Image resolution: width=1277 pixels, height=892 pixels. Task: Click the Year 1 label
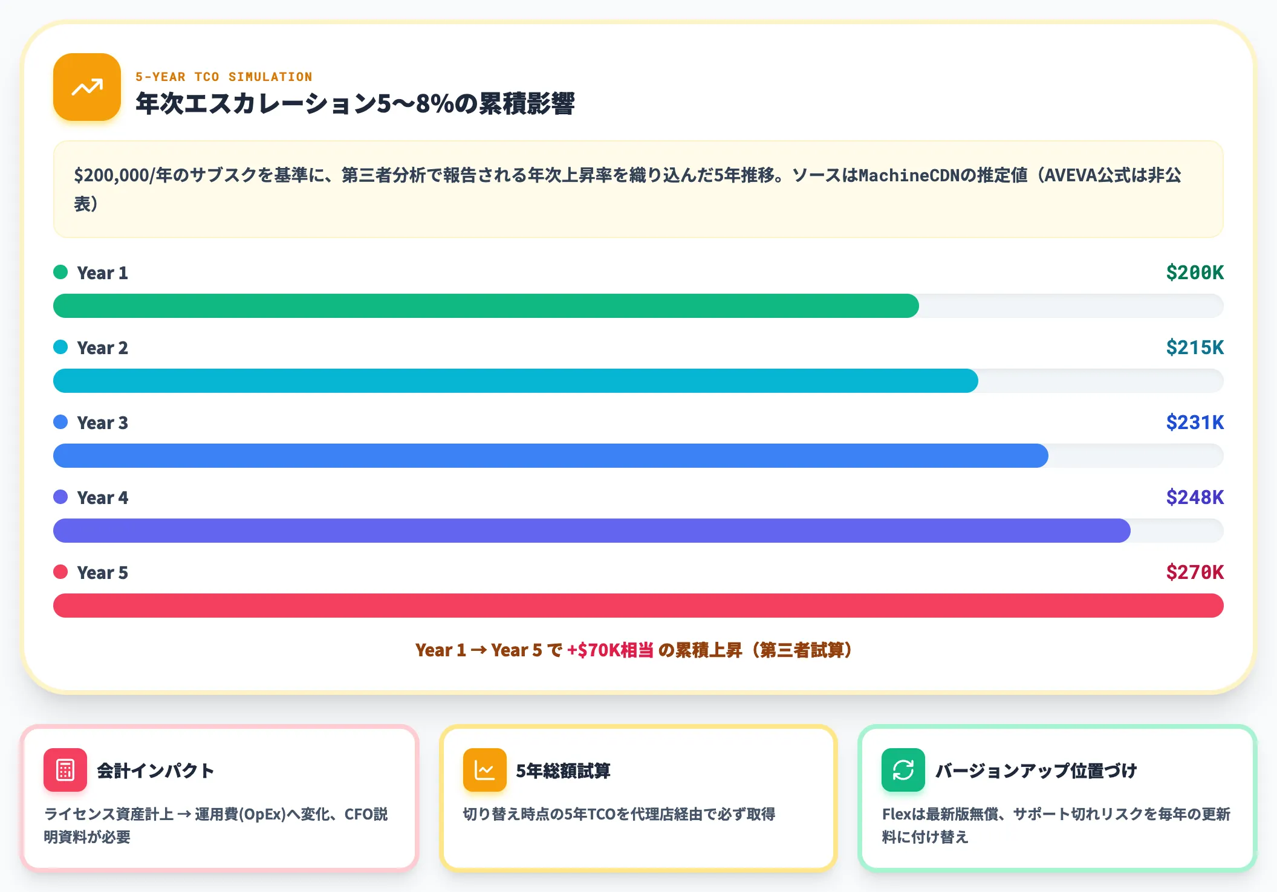coord(103,273)
